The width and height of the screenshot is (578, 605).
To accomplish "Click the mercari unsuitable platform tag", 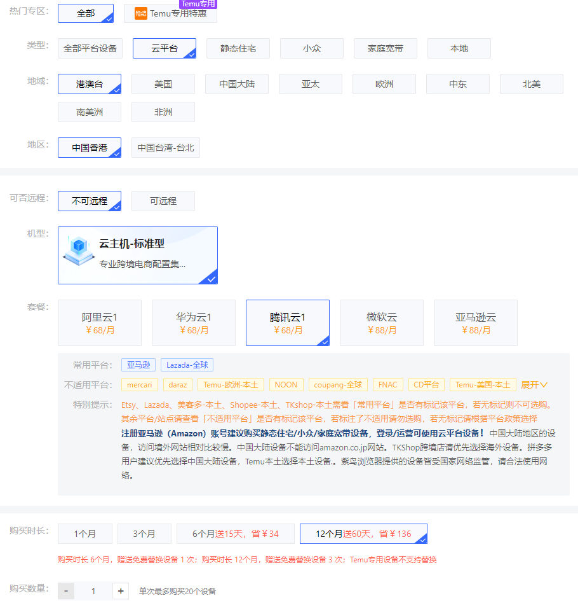I will coord(140,385).
